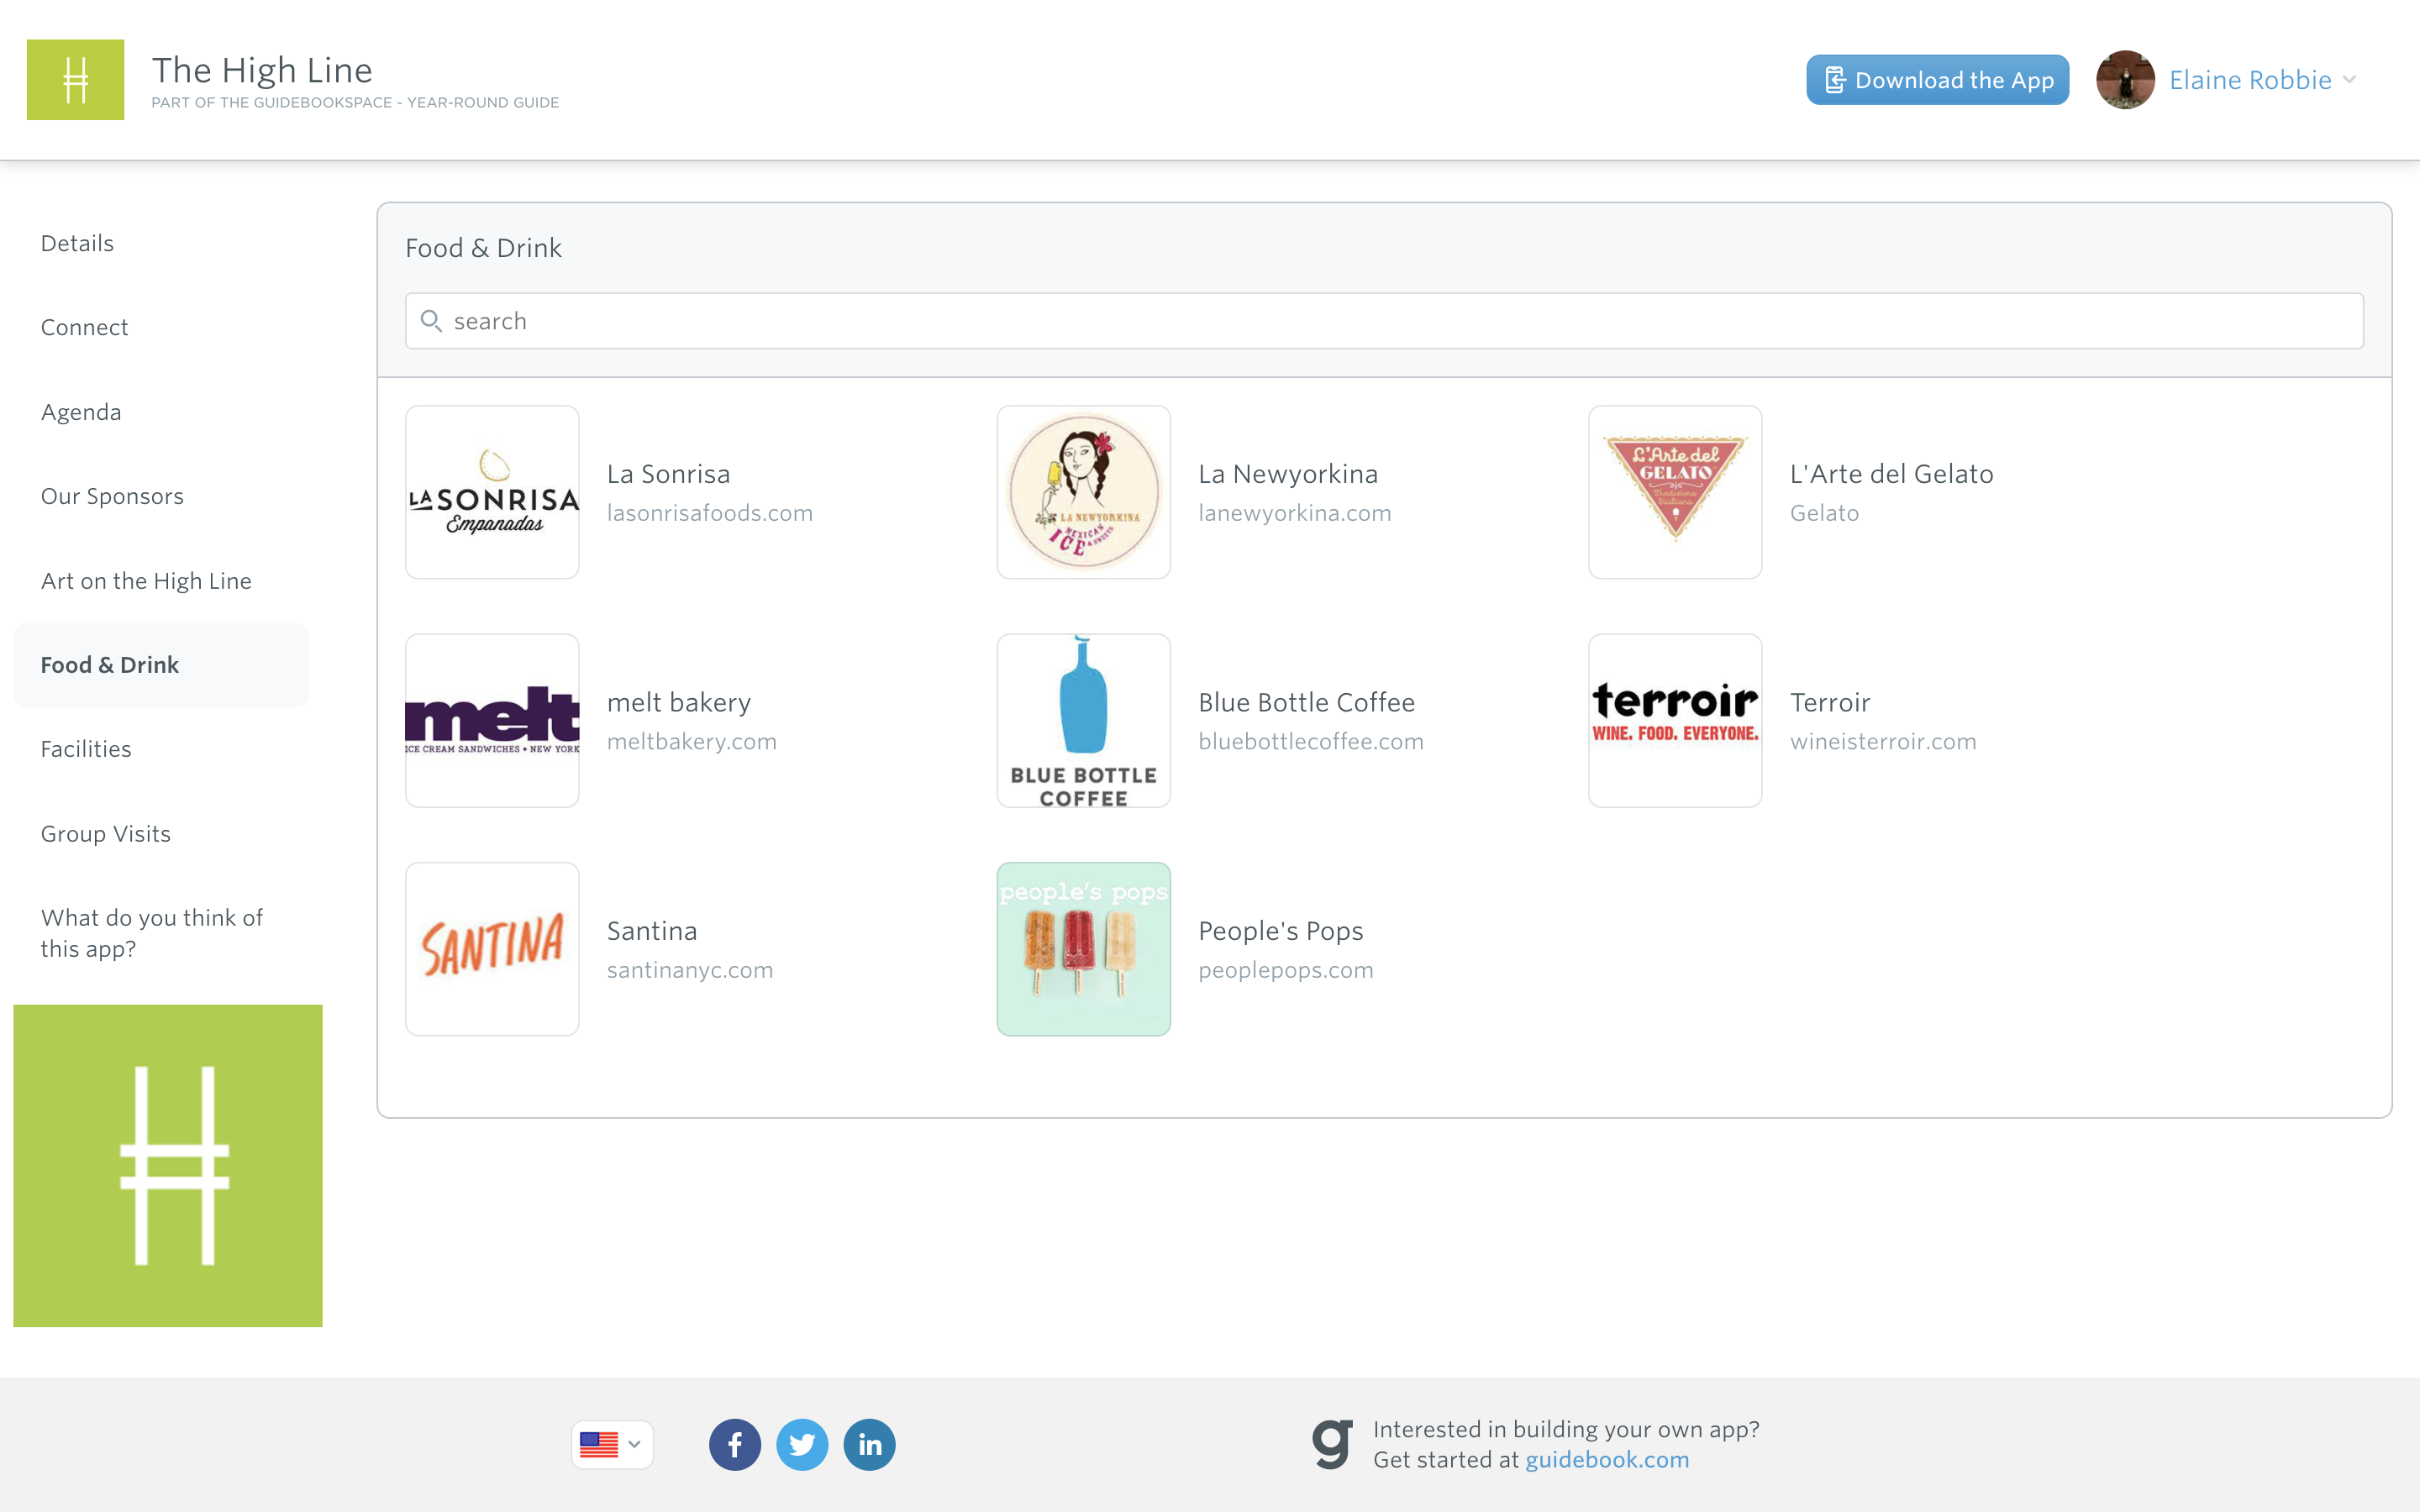2420x1512 pixels.
Task: Open the Agenda section
Action: [81, 411]
